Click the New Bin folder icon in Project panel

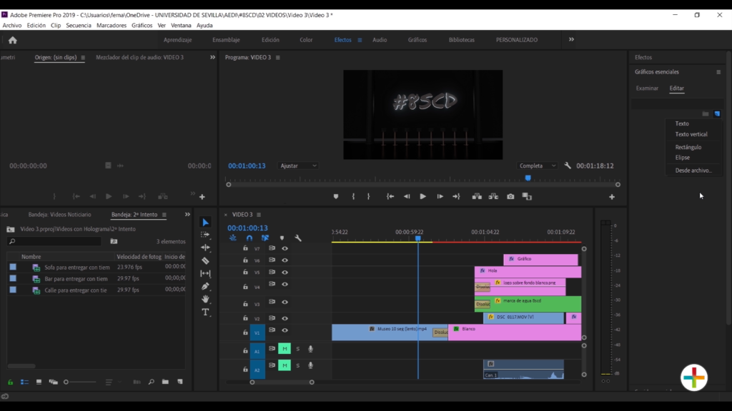click(x=165, y=382)
